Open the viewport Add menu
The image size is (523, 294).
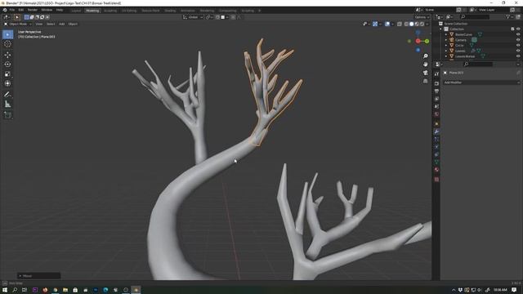tap(62, 24)
